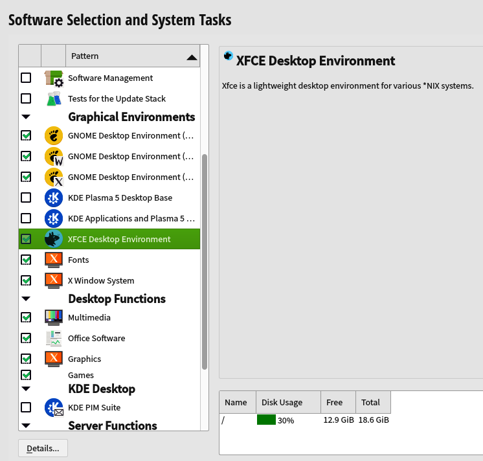Tick the KDE Plasma 5 Desktop Base checkbox
This screenshot has width=483, height=461.
26,197
